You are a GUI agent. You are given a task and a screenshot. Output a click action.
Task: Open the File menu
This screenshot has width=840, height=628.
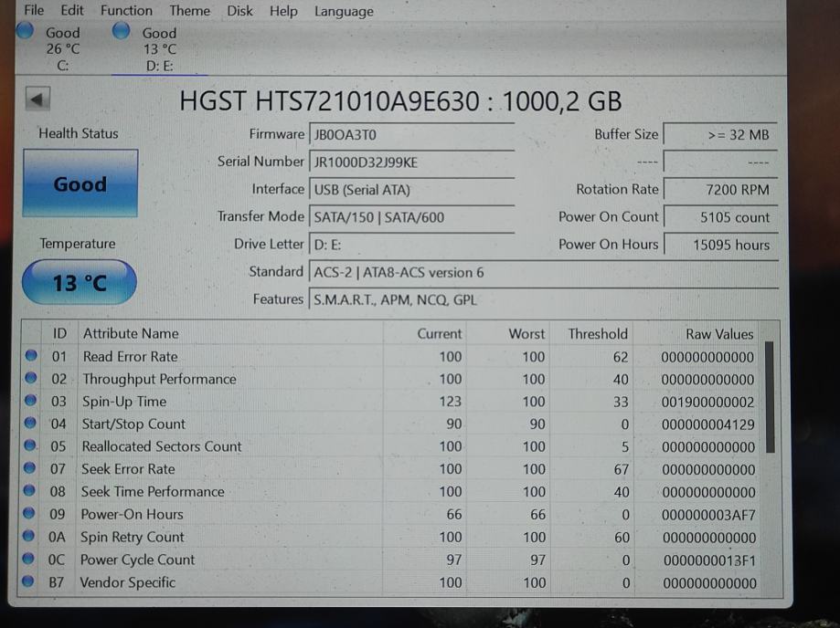pyautogui.click(x=34, y=10)
